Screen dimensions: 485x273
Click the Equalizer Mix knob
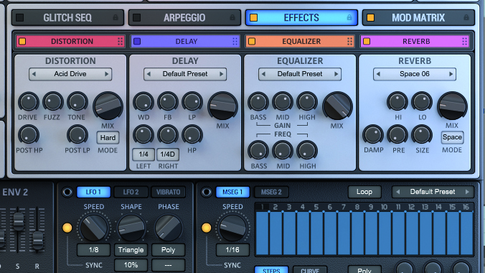(x=337, y=106)
